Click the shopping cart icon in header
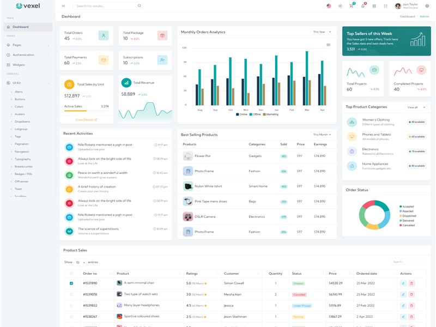This screenshot has height=327, width=436. click(x=352, y=6)
